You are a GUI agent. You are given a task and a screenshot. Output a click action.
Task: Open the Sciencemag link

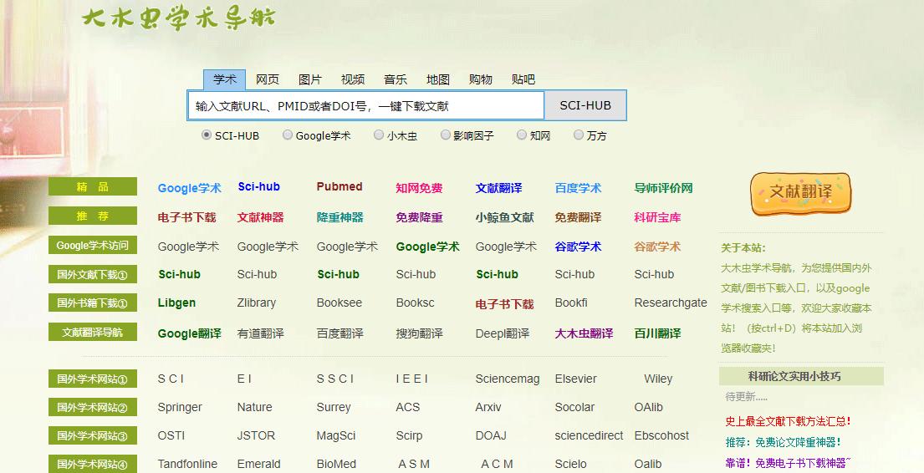[x=508, y=379]
